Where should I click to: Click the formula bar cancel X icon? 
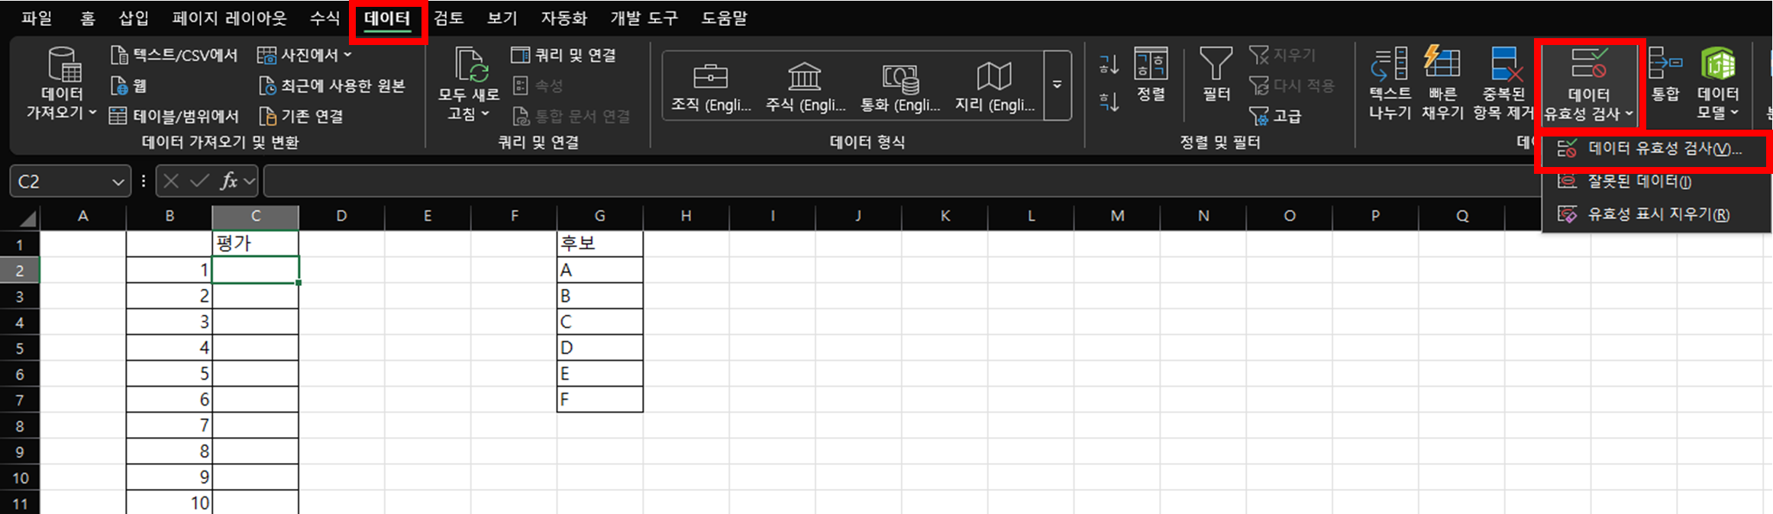[x=171, y=181]
